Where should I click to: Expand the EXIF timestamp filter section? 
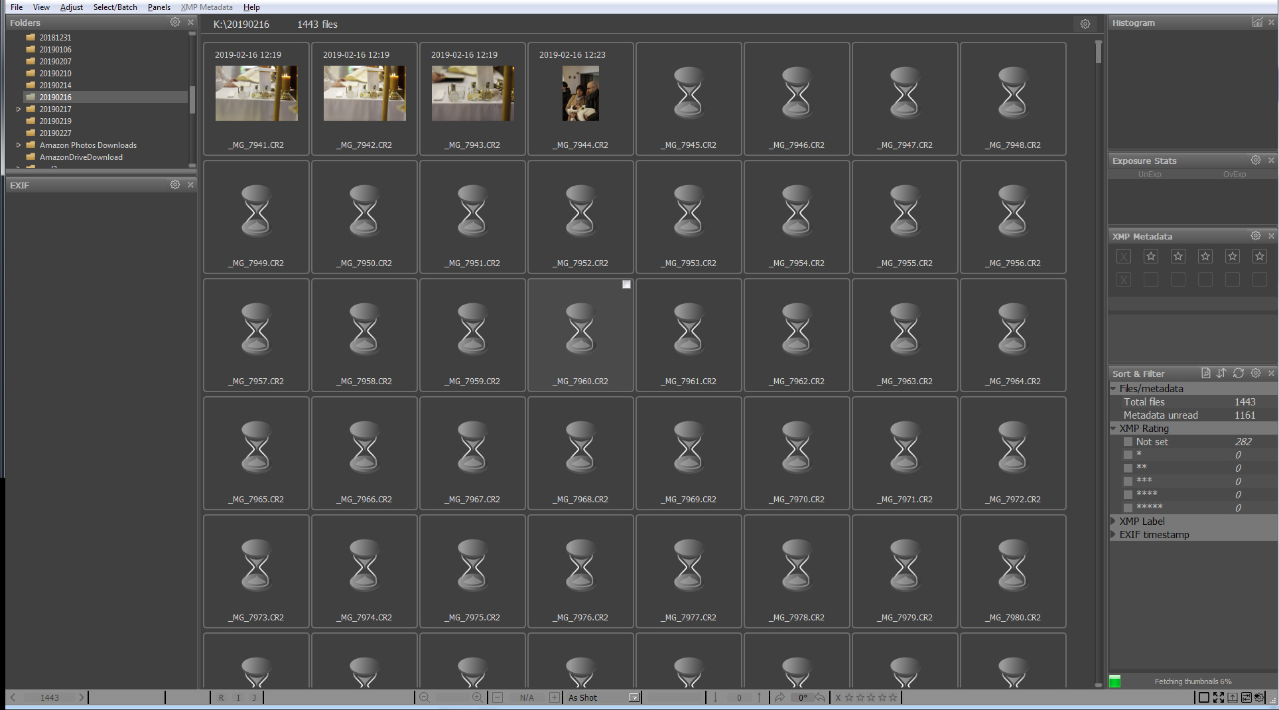(x=1114, y=535)
